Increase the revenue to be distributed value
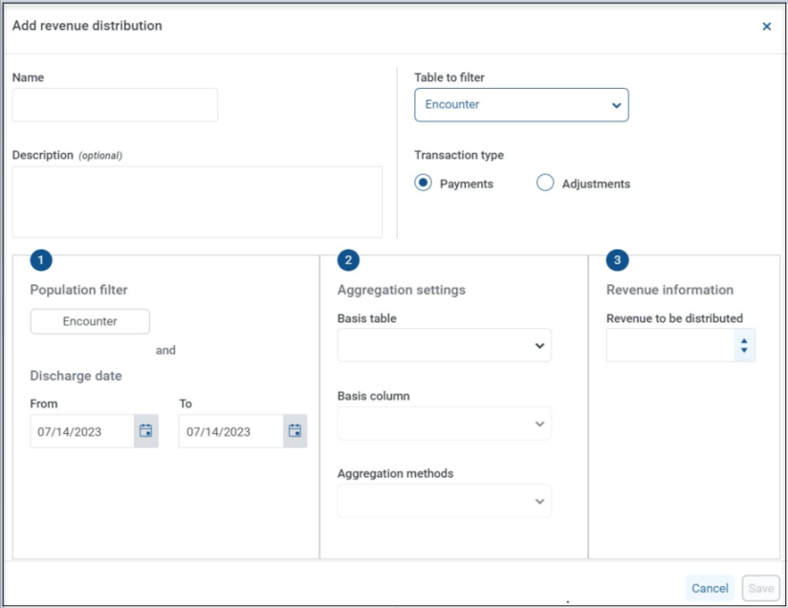The width and height of the screenshot is (788, 608). click(744, 341)
